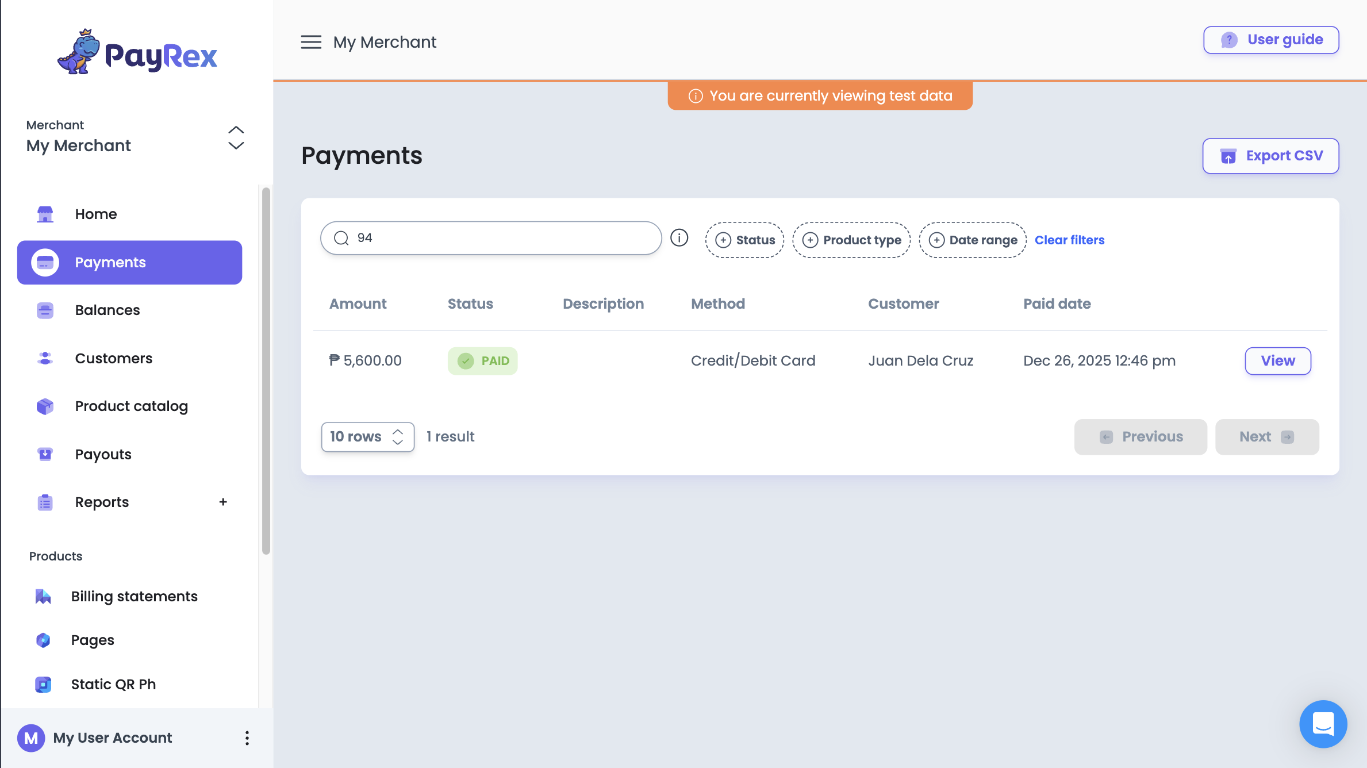The height and width of the screenshot is (768, 1367).
Task: Click the Payments card icon
Action: (44, 262)
